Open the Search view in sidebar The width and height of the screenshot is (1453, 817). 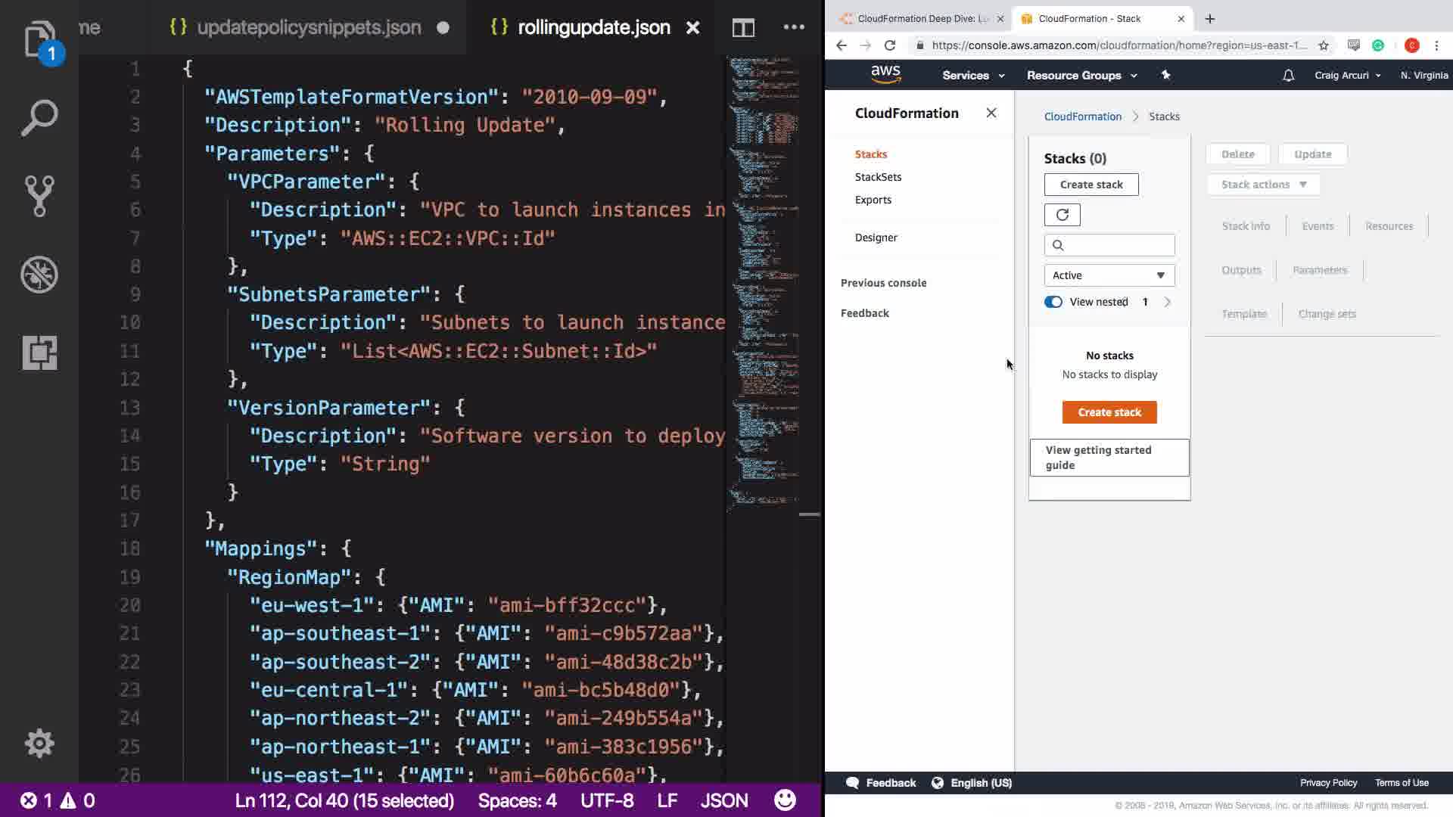(39, 118)
